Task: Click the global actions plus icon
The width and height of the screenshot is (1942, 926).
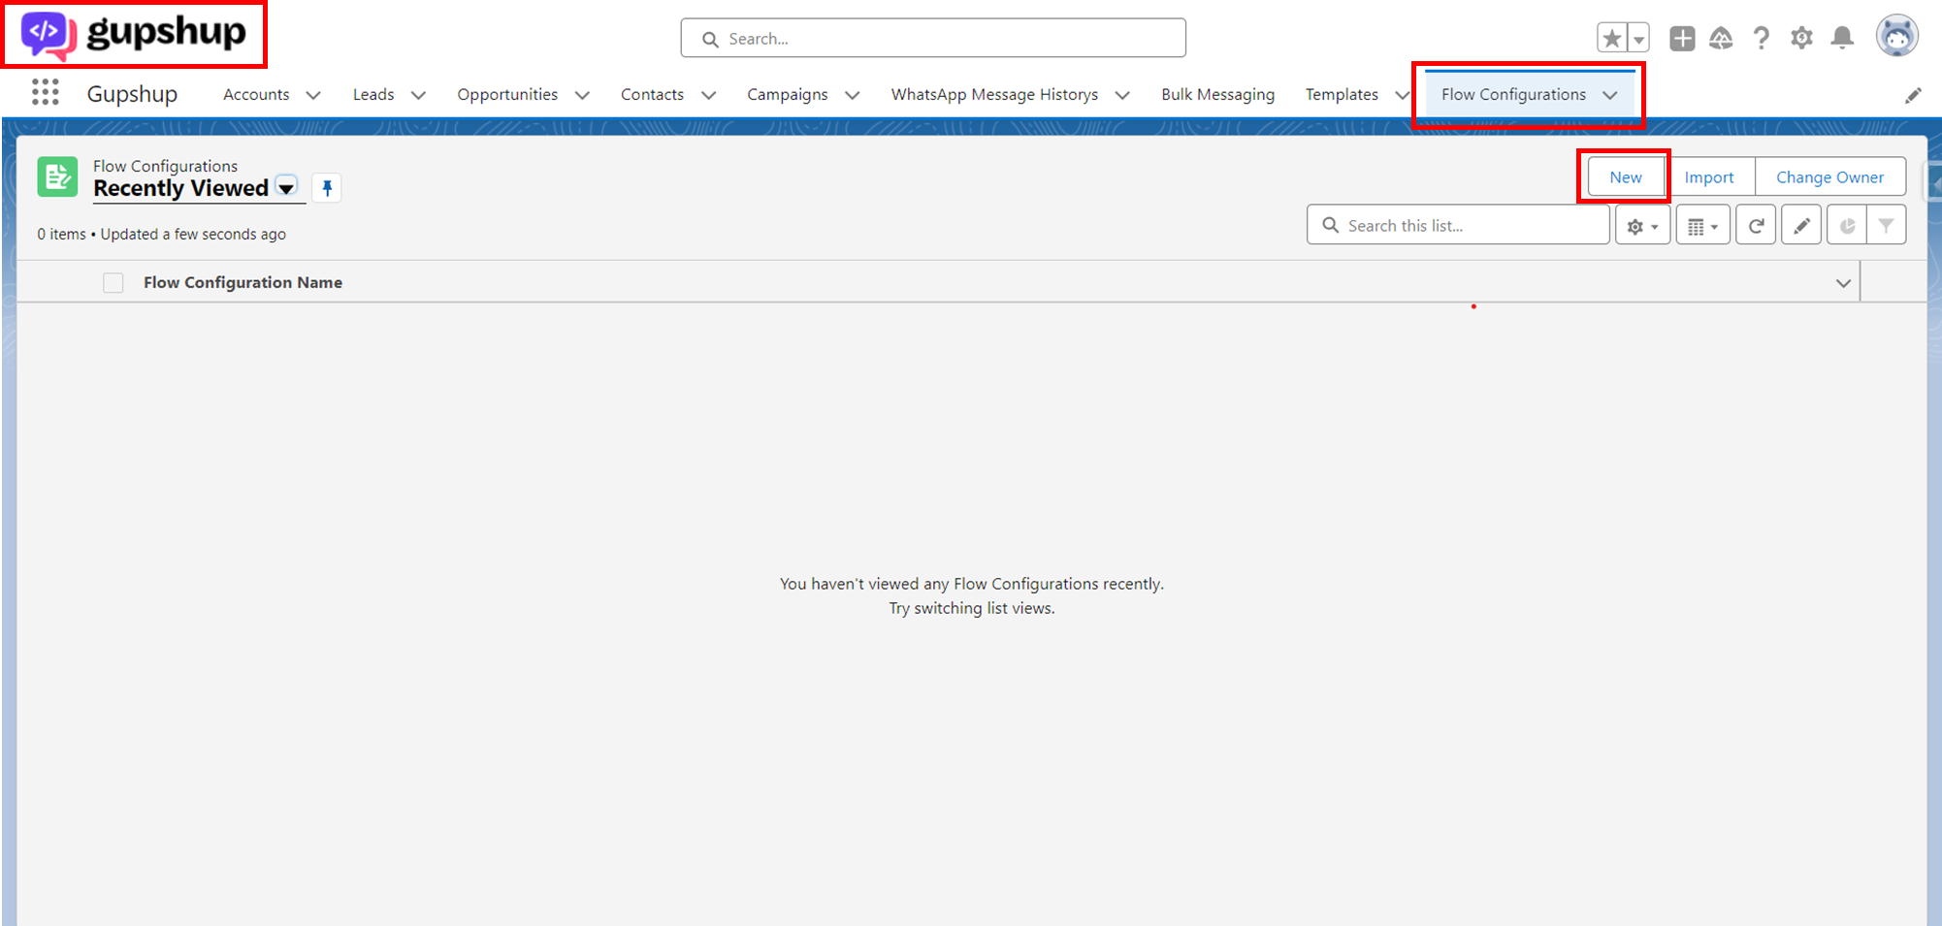Action: pos(1682,39)
